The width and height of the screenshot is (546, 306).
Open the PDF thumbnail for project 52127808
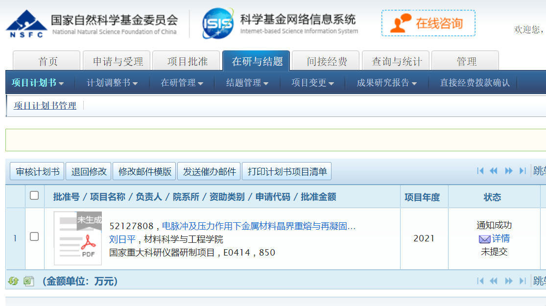(78, 238)
